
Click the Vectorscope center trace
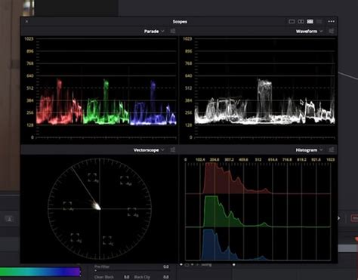click(x=97, y=206)
